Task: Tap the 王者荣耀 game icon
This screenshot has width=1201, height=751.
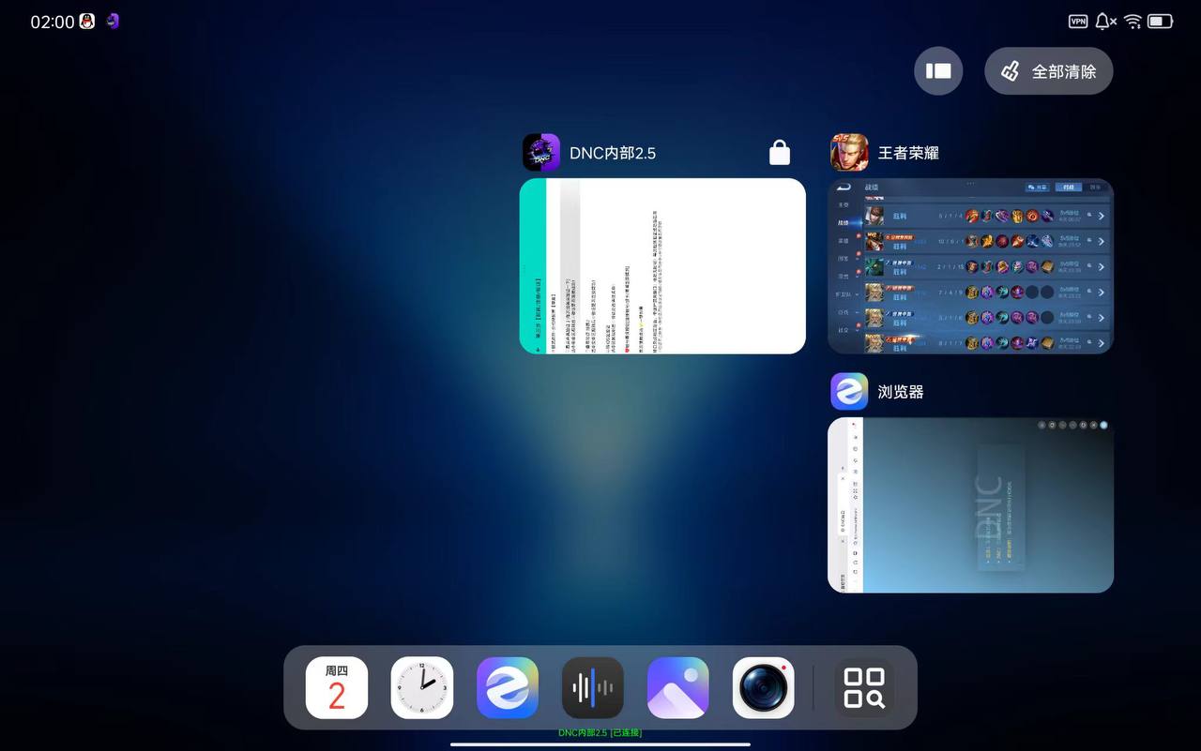Action: coord(849,153)
